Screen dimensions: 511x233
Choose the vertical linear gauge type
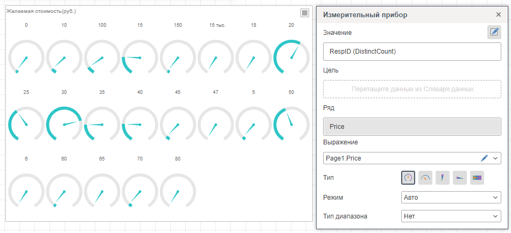[443, 178]
